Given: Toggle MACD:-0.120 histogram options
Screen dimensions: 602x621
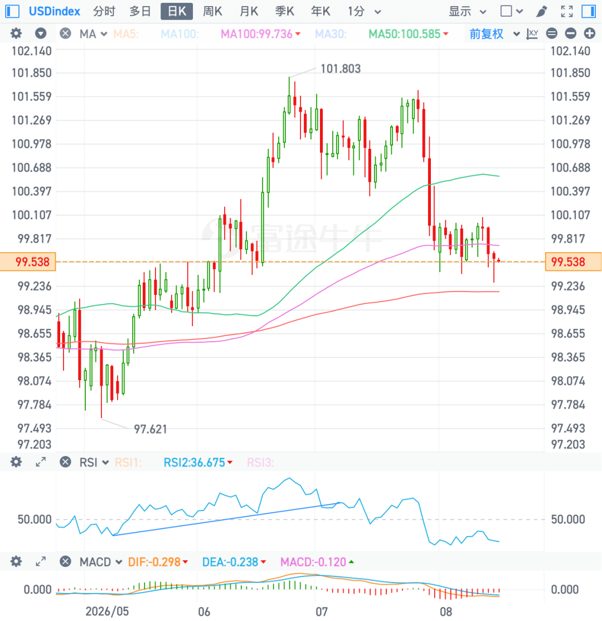Looking at the screenshot, I should (317, 561).
